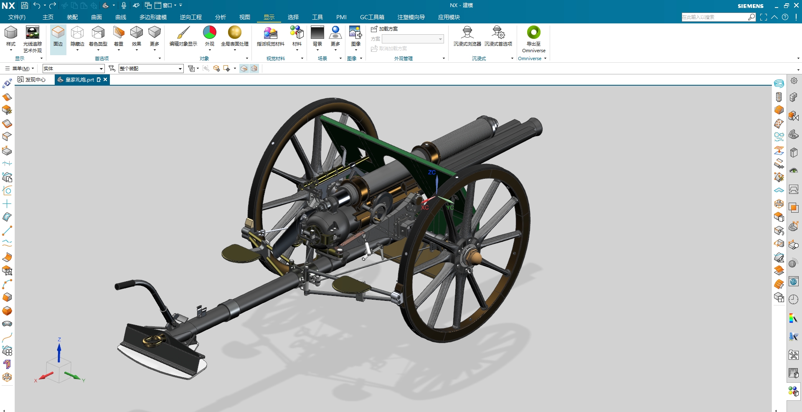Viewport: 802px width, 412px height.
Task: Click the 外观 color wheel icon
Action: click(x=209, y=33)
